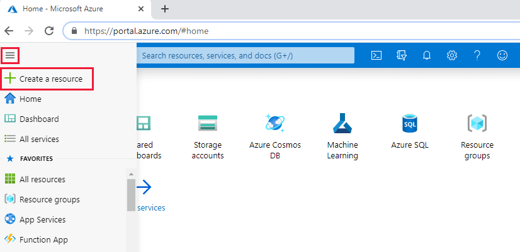520x252 pixels.
Task: Click the sidebar scrollbar thumb
Action: coord(131,195)
